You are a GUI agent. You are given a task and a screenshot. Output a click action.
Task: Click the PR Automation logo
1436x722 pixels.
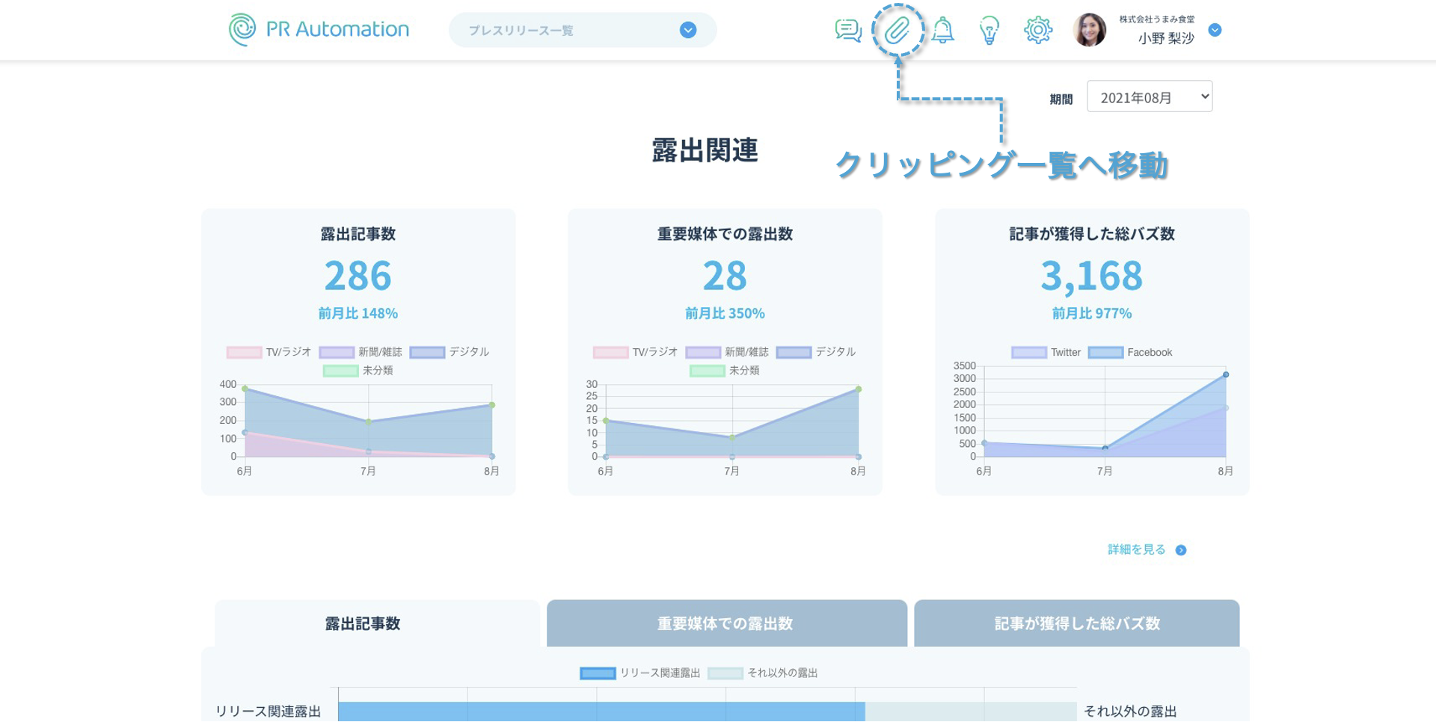click(x=319, y=30)
